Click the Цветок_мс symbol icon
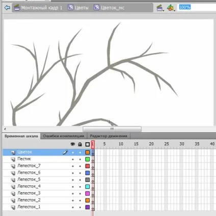 96,8
